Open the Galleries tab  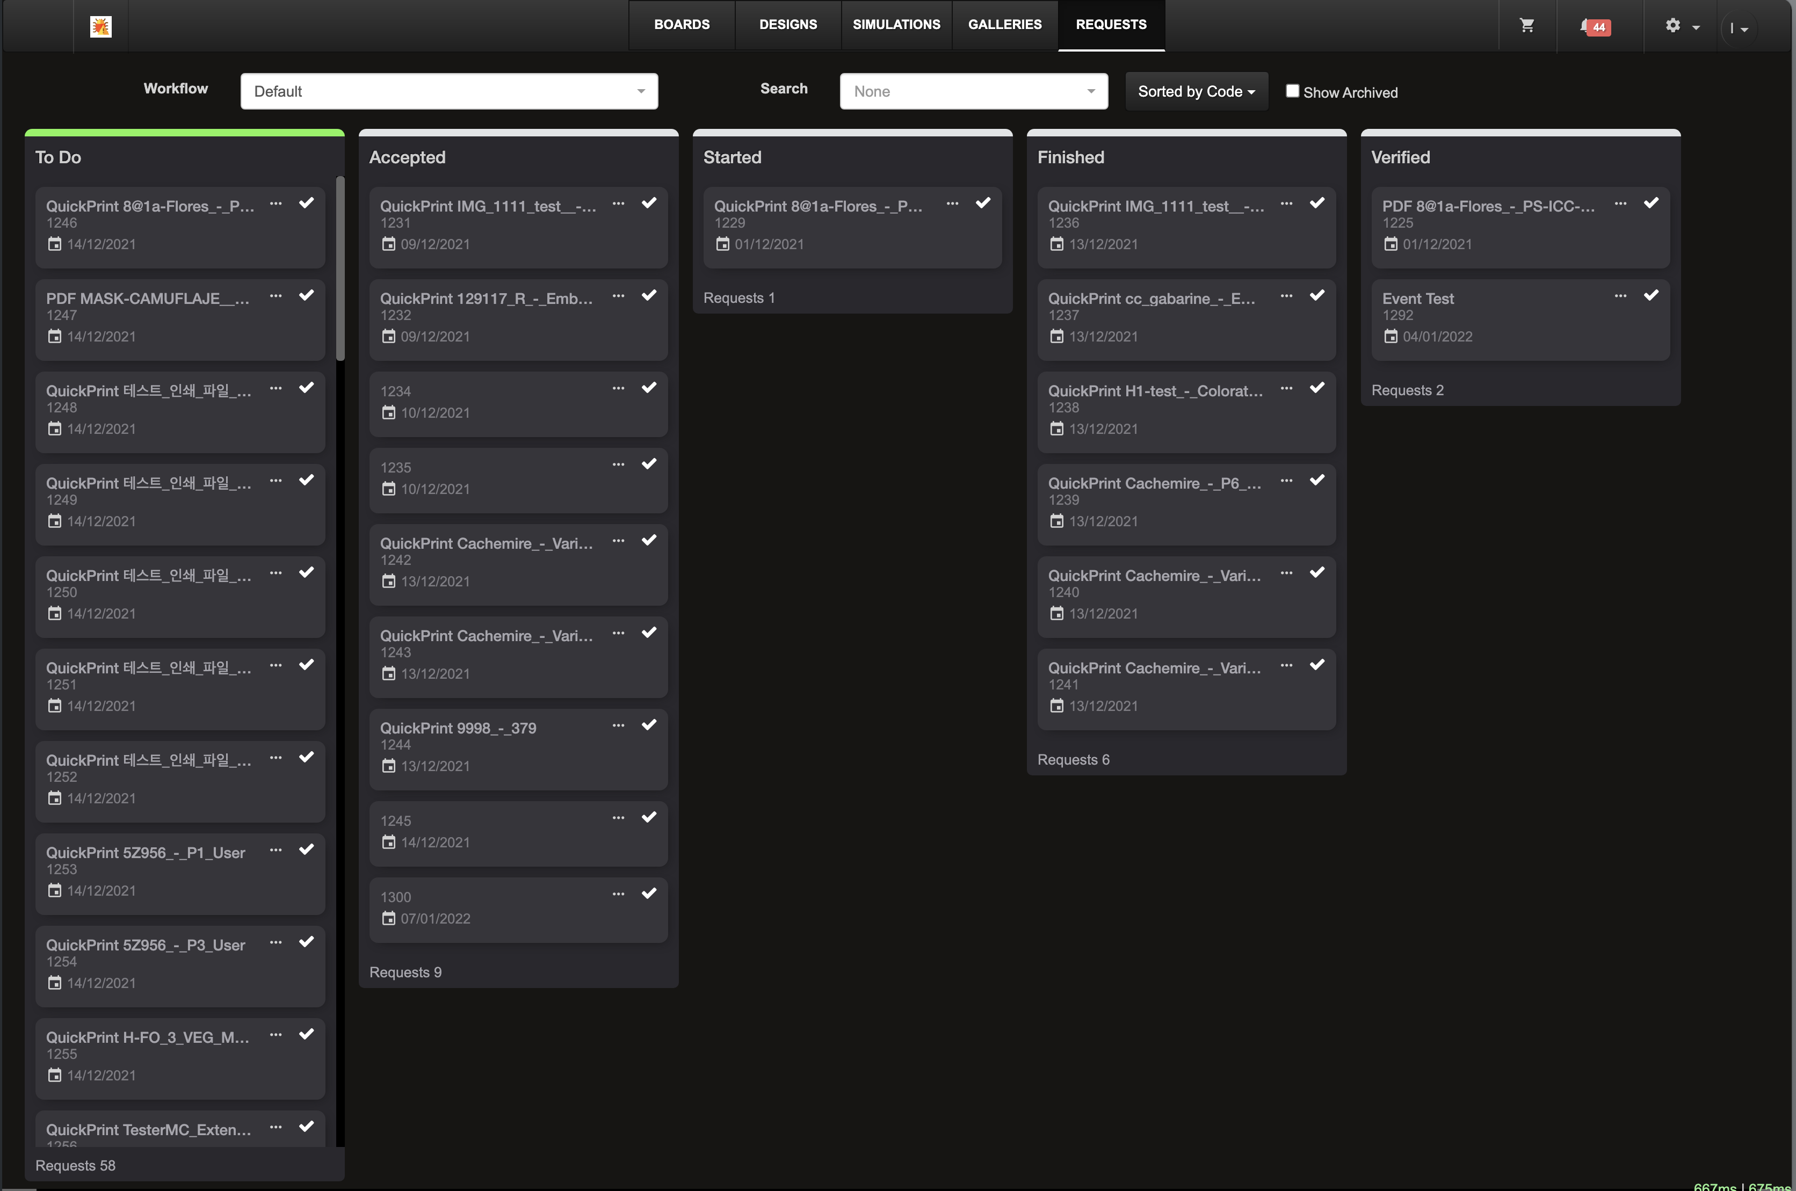pyautogui.click(x=1004, y=24)
